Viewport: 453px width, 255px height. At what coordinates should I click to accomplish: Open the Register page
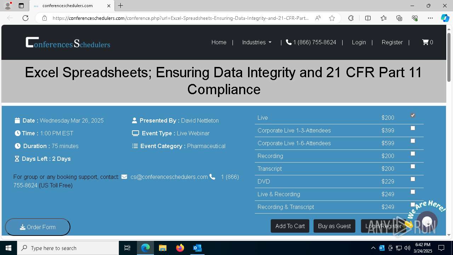click(x=392, y=42)
